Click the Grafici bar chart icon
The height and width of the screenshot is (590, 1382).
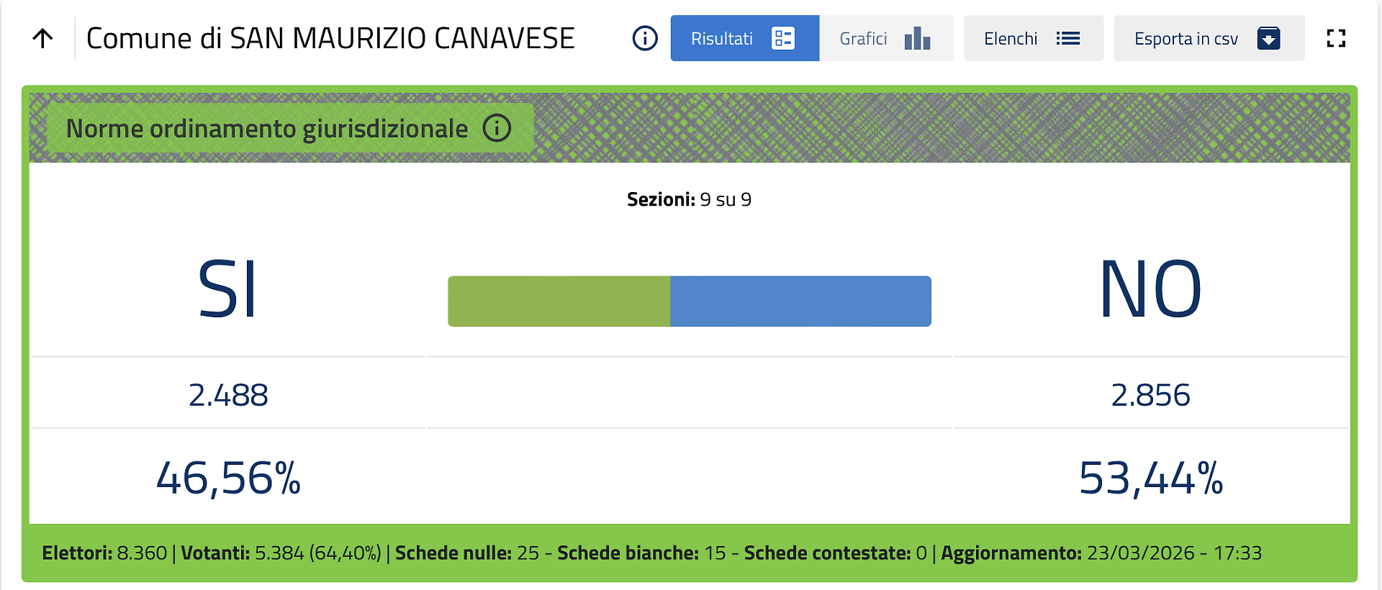(917, 38)
